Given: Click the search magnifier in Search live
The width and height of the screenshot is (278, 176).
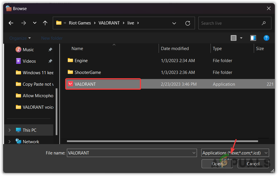Looking at the screenshot, I should click(x=264, y=23).
